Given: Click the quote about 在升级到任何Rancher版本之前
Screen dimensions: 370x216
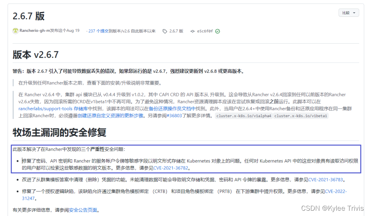Looking at the screenshot, I should coord(90,83).
